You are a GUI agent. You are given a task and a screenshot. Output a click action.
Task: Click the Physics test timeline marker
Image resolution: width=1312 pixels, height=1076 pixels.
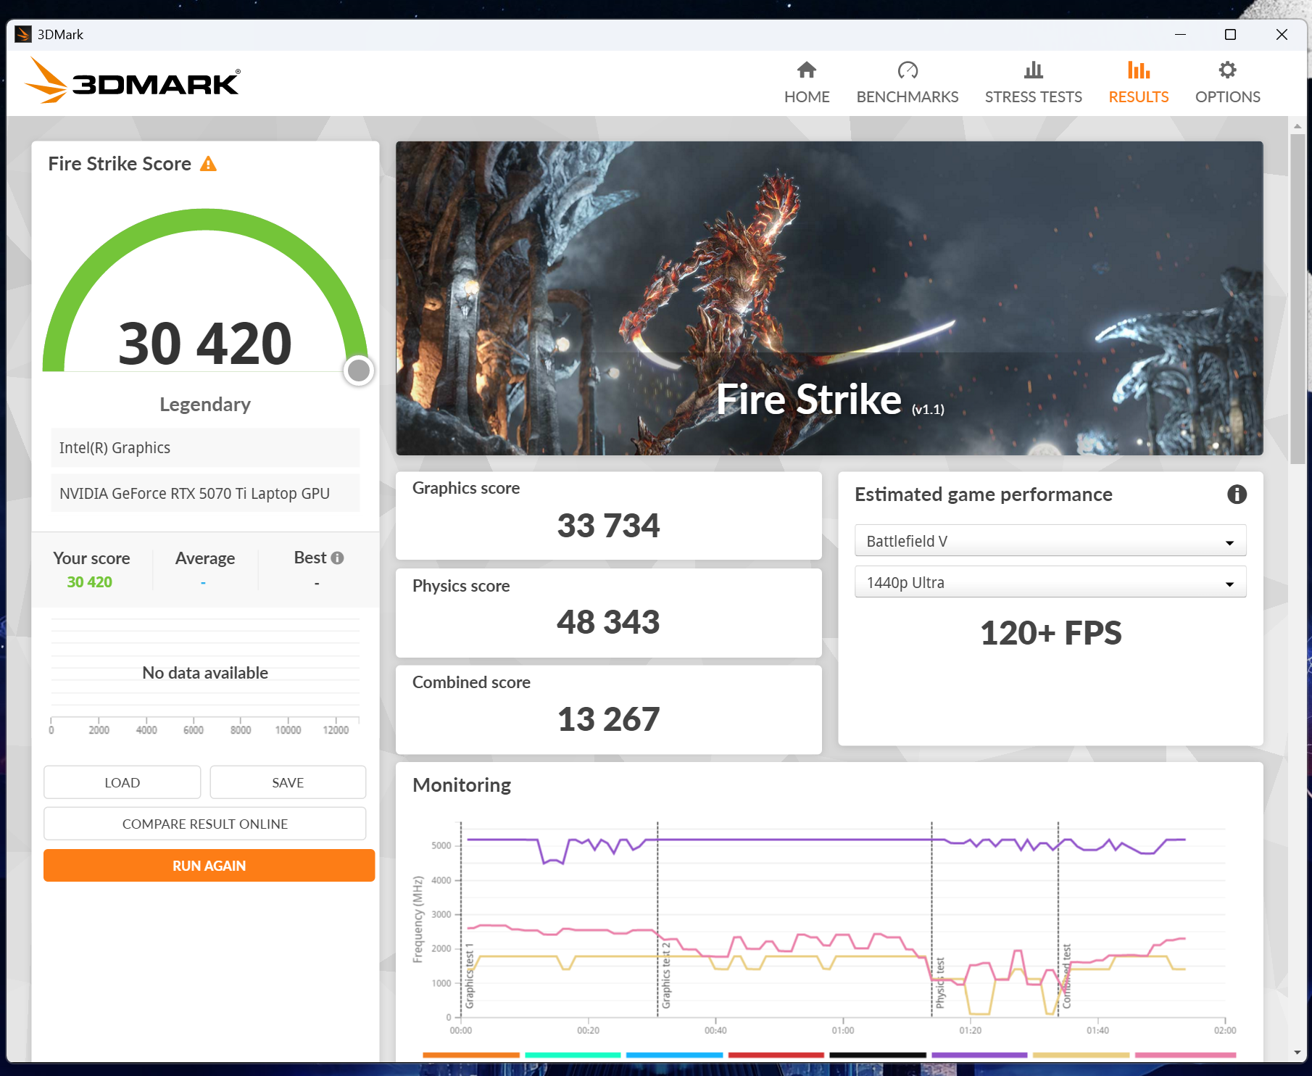[x=940, y=982]
